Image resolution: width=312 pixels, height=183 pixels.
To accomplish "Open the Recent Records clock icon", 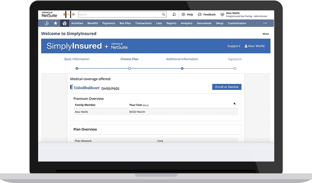I will [x=46, y=23].
